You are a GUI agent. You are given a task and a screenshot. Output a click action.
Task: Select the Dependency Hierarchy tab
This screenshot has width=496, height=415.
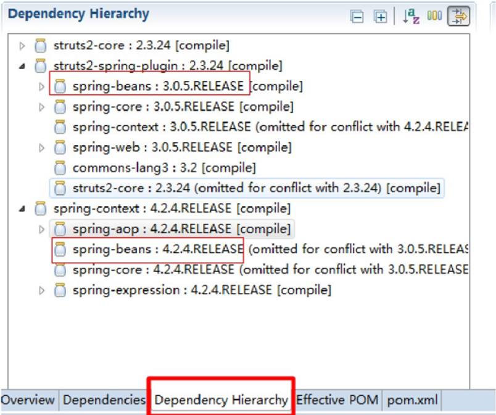pyautogui.click(x=221, y=400)
